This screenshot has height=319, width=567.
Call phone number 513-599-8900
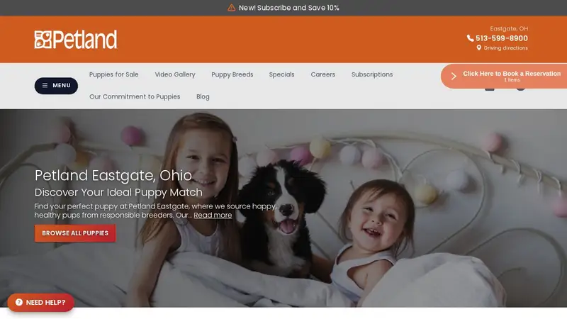[x=502, y=38]
